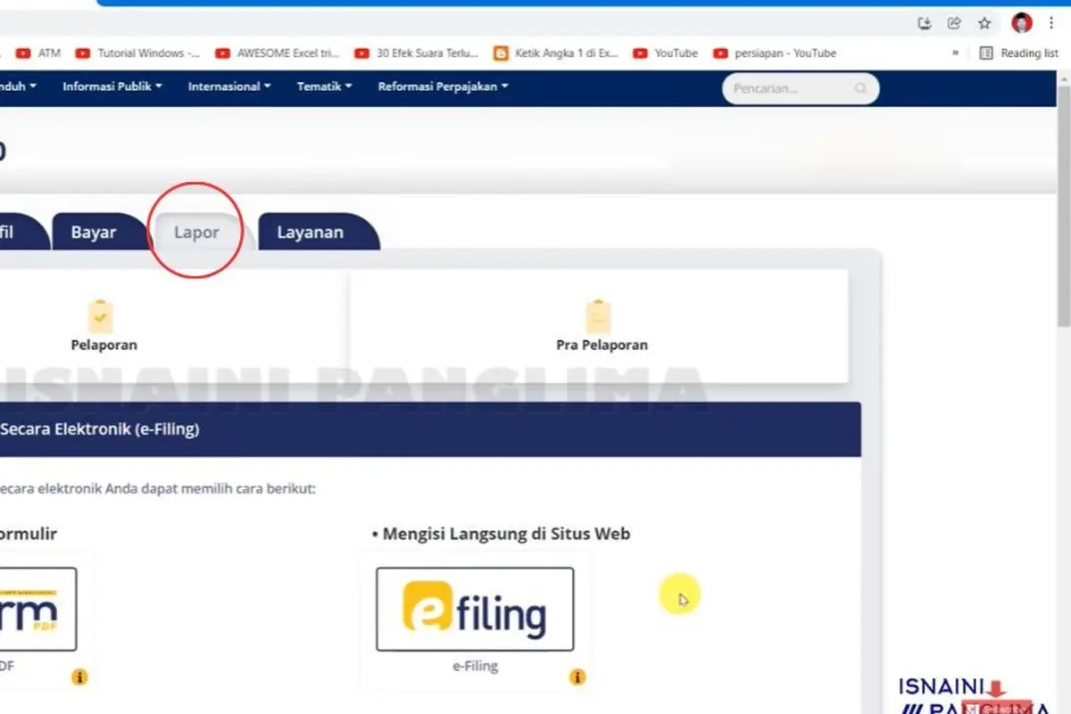Image resolution: width=1071 pixels, height=714 pixels.
Task: Click search magnifier in Pencarian box
Action: (860, 88)
